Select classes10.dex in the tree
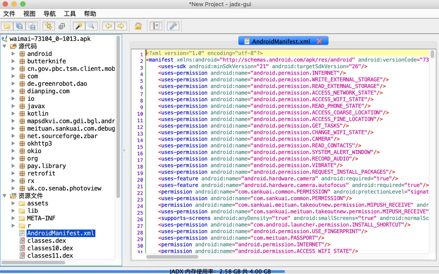Viewport: 439px width, 274px height. coord(50,248)
